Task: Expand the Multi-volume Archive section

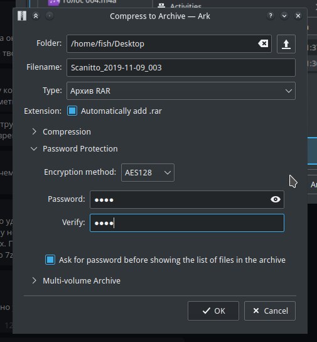Action: click(76, 281)
